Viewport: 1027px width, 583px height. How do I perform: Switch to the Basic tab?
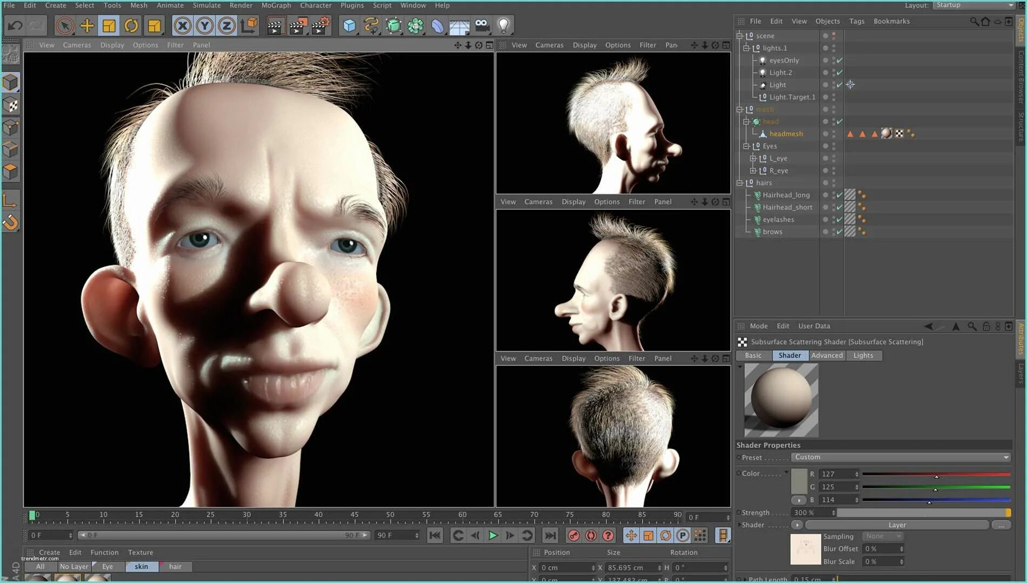coord(753,355)
